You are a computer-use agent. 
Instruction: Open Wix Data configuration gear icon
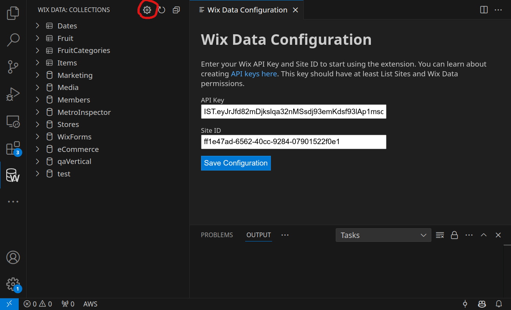tap(147, 10)
